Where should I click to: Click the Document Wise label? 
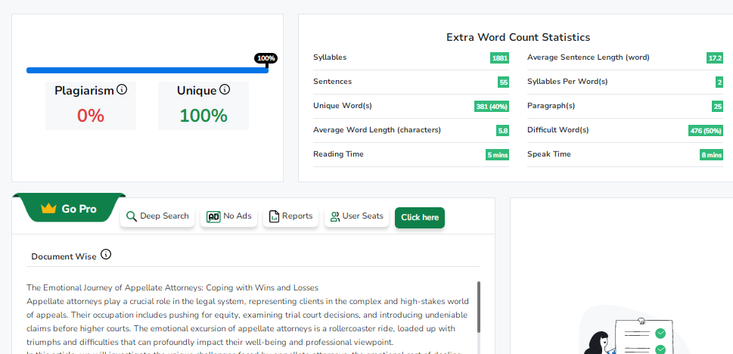point(64,256)
